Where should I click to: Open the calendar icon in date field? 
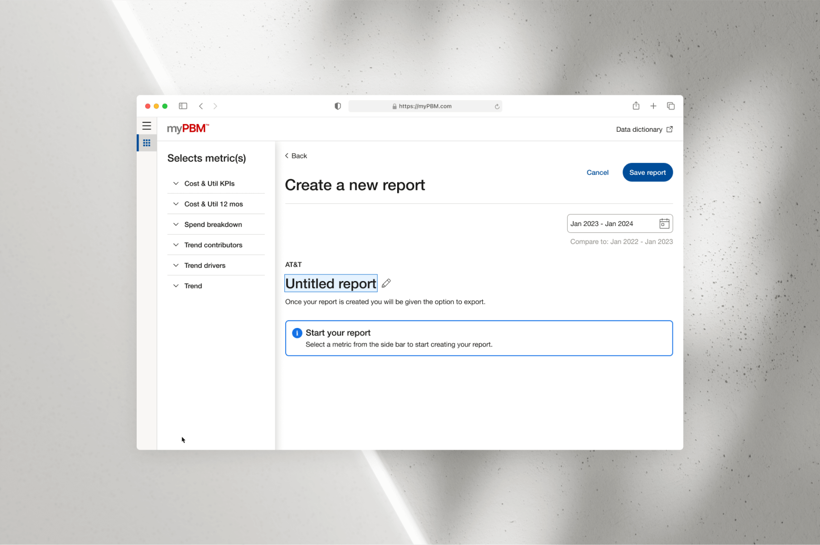tap(664, 224)
